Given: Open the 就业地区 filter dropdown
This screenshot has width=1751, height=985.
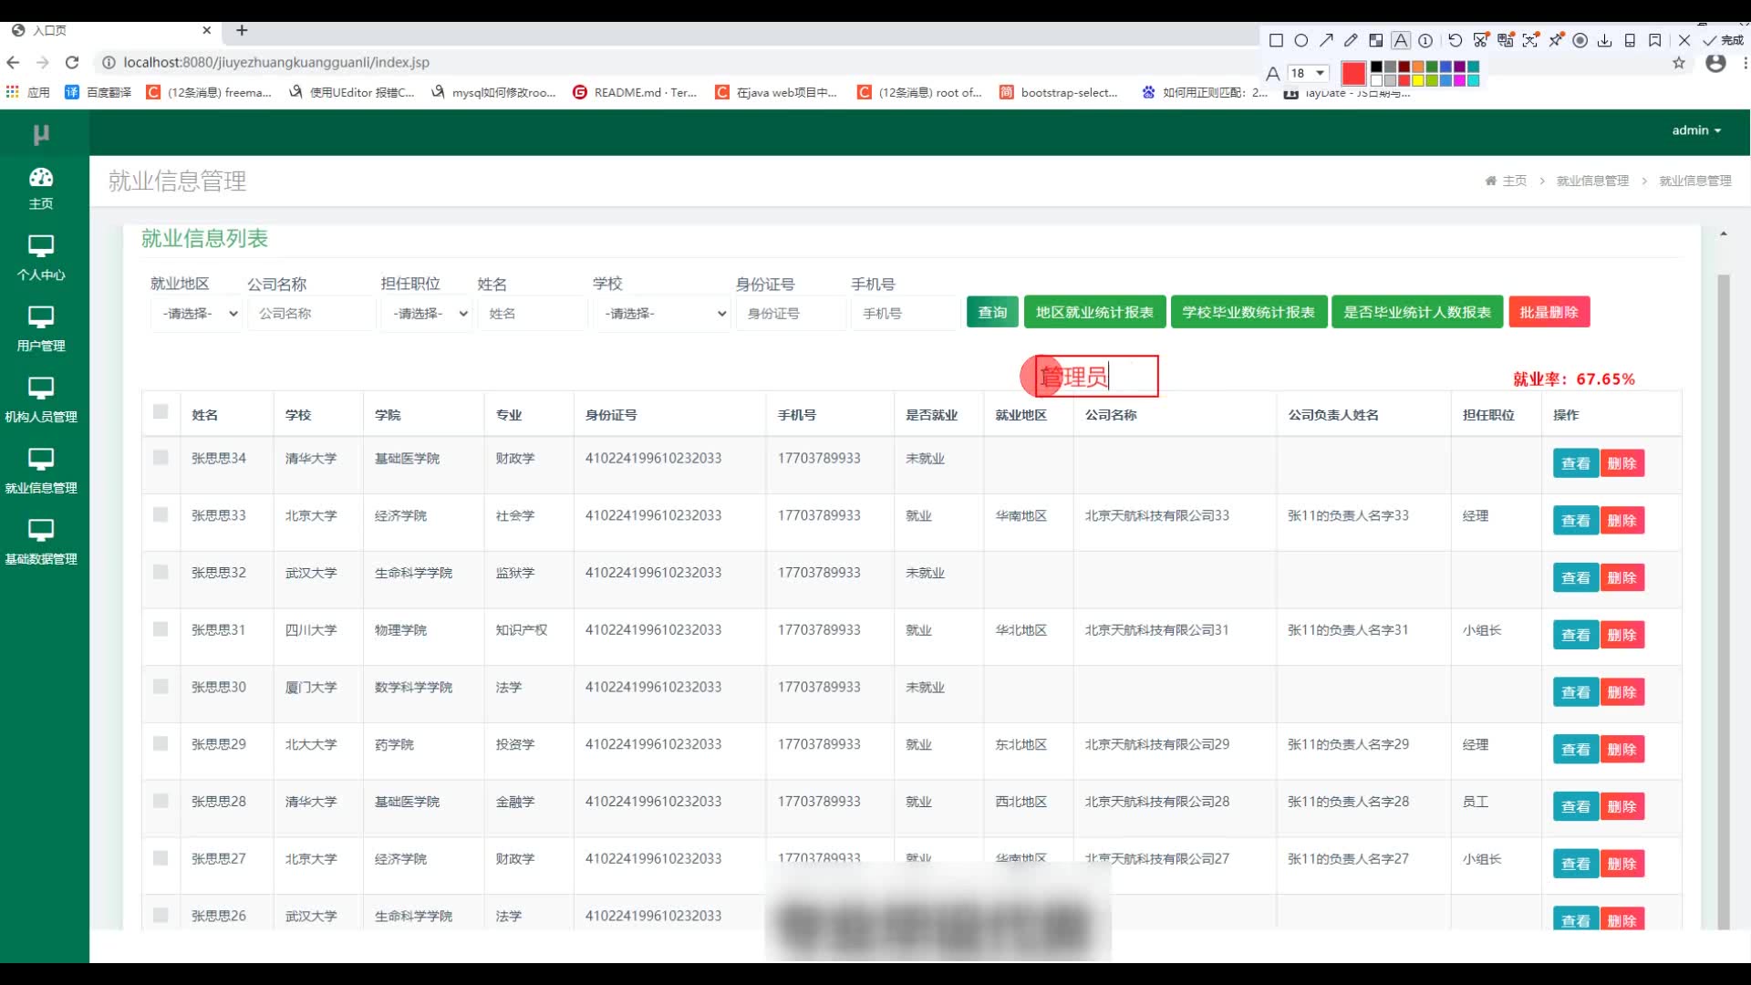Looking at the screenshot, I should coord(196,313).
